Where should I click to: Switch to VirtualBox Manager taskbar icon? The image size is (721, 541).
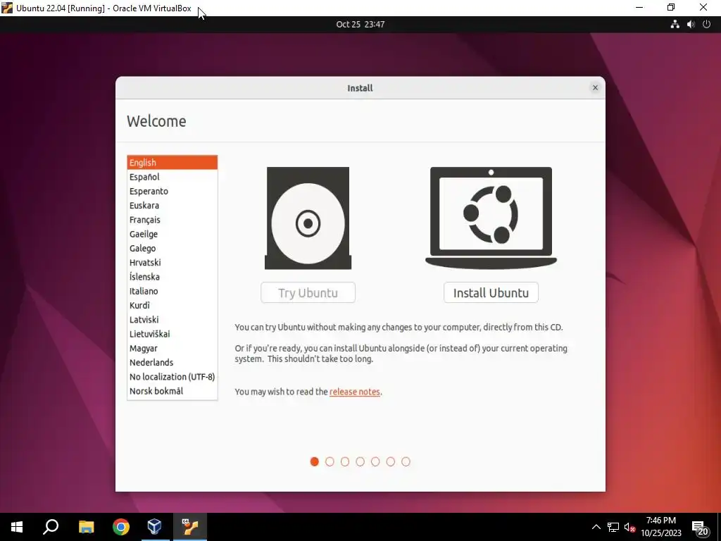[x=154, y=527]
